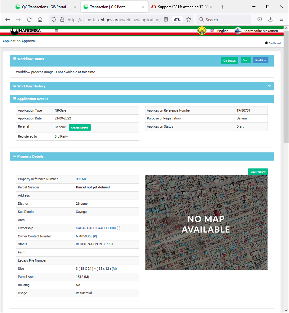Viewport: 289px width, 313px height.
Task: Click the 67% zoom level indicator
Action: click(x=177, y=20)
